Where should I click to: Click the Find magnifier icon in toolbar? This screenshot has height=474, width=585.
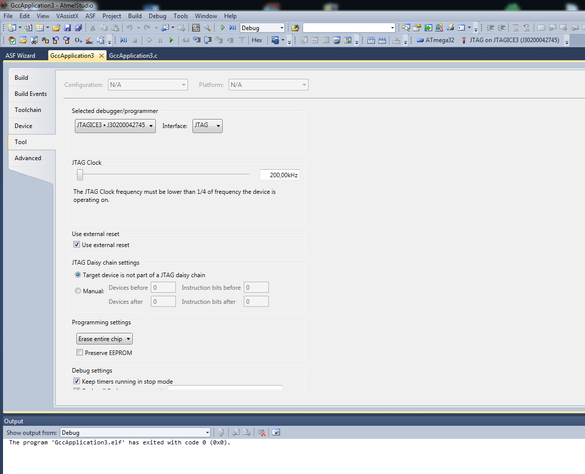207,28
